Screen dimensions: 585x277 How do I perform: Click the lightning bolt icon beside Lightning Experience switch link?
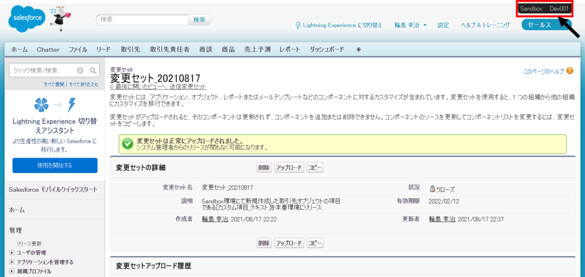tap(298, 25)
